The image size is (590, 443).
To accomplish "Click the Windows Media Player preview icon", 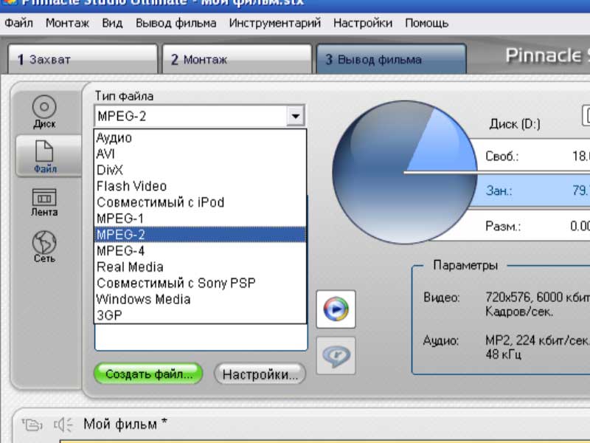I will tap(336, 309).
